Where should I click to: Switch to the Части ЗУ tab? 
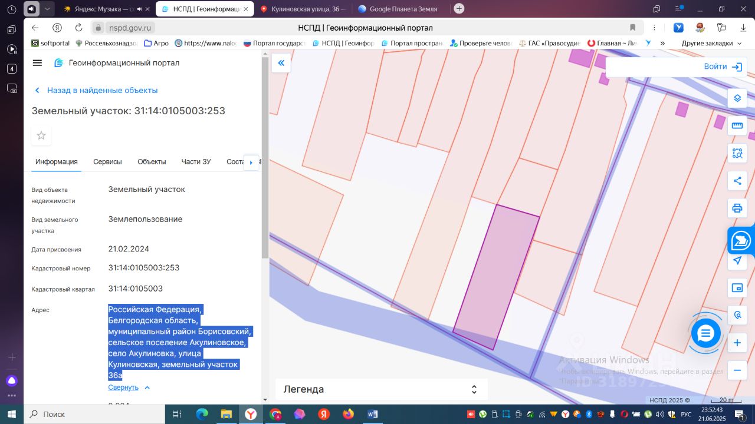(x=196, y=162)
